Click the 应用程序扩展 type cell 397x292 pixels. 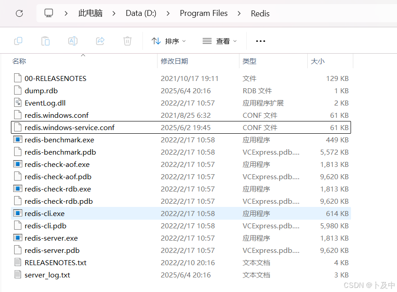(263, 103)
